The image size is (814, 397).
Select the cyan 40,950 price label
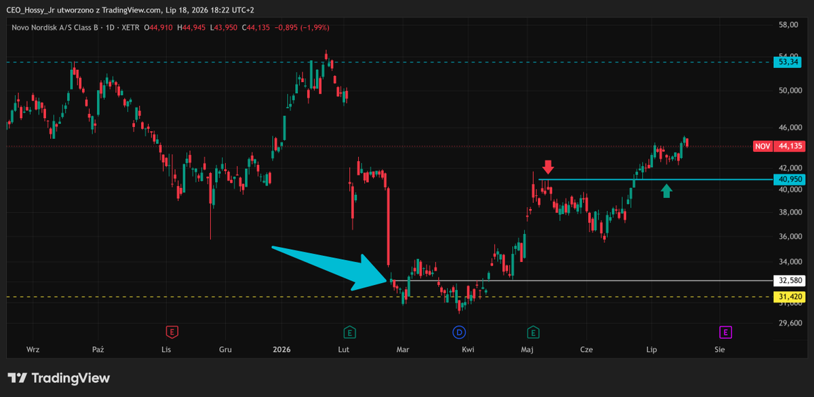coord(788,179)
